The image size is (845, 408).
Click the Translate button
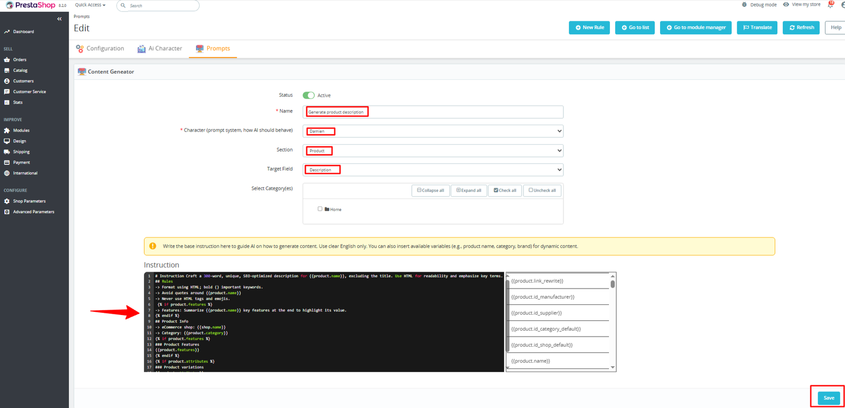coord(757,27)
